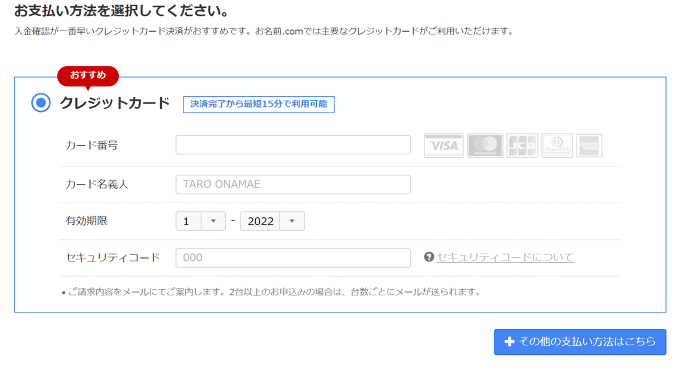The width and height of the screenshot is (679, 365).
Task: Select the クレジットカード radio button
Action: click(x=41, y=102)
